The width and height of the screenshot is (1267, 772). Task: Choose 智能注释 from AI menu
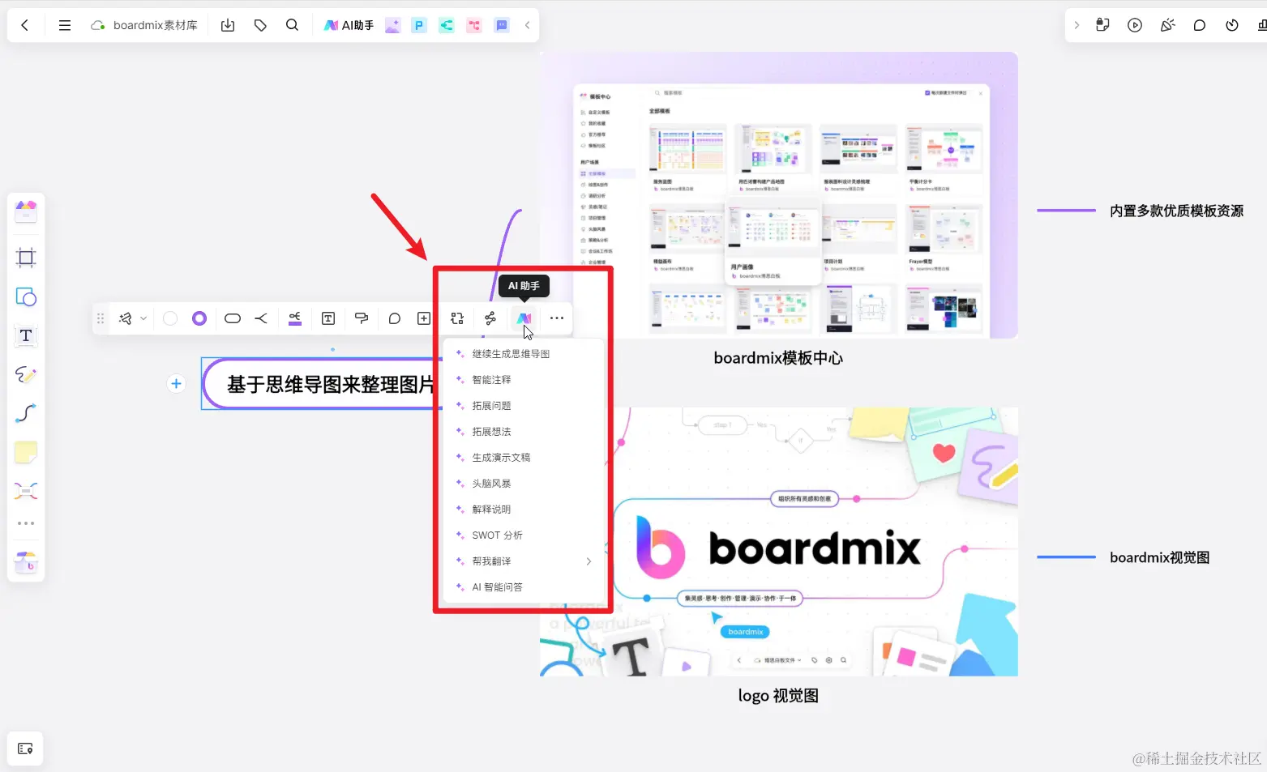[x=523, y=380]
